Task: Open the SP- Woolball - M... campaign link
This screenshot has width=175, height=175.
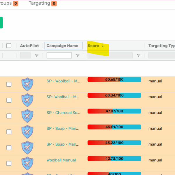Action: [63, 97]
